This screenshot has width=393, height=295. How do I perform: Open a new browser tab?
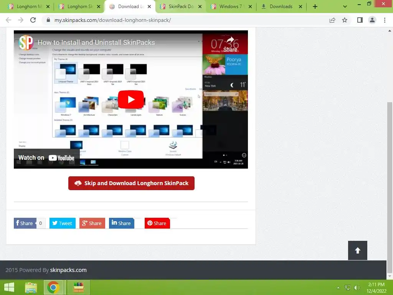click(315, 7)
